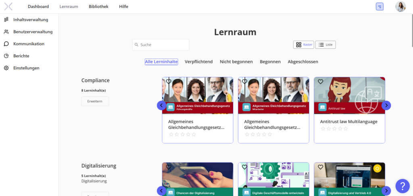The image size is (413, 196).
Task: Click course icon on Führungskräfte banner
Action: (x=171, y=107)
